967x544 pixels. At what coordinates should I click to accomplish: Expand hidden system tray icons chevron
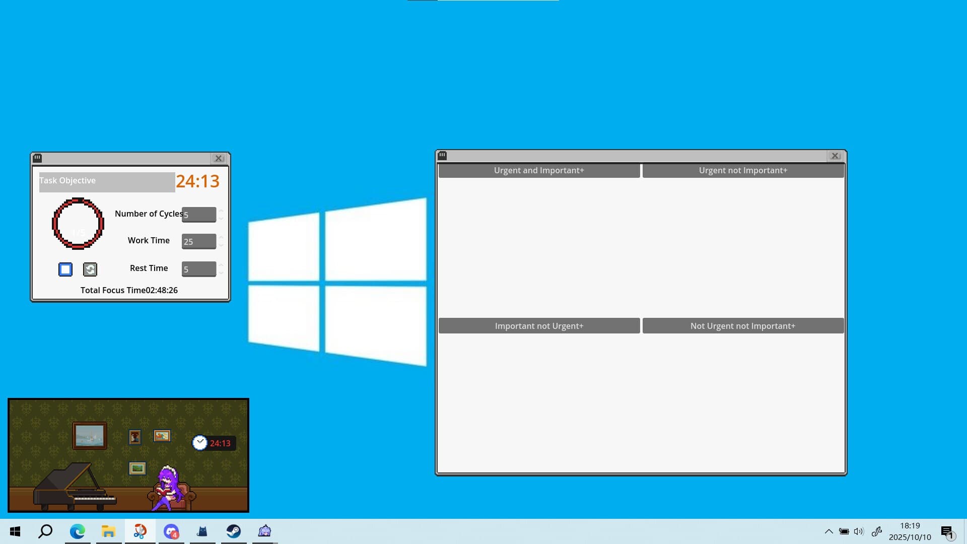(x=828, y=531)
